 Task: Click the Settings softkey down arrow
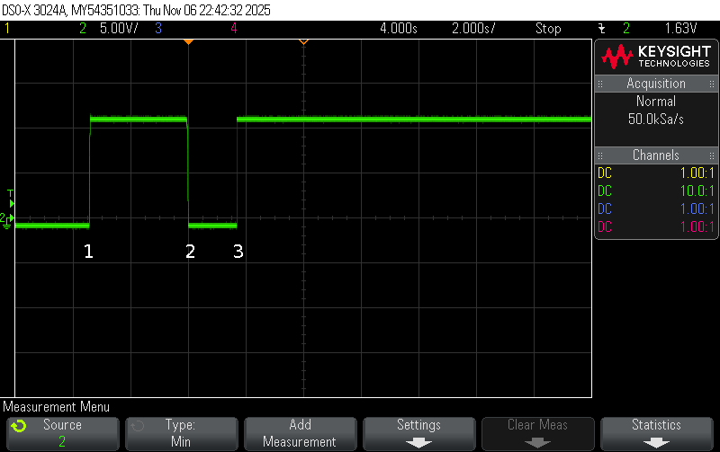coord(418,443)
